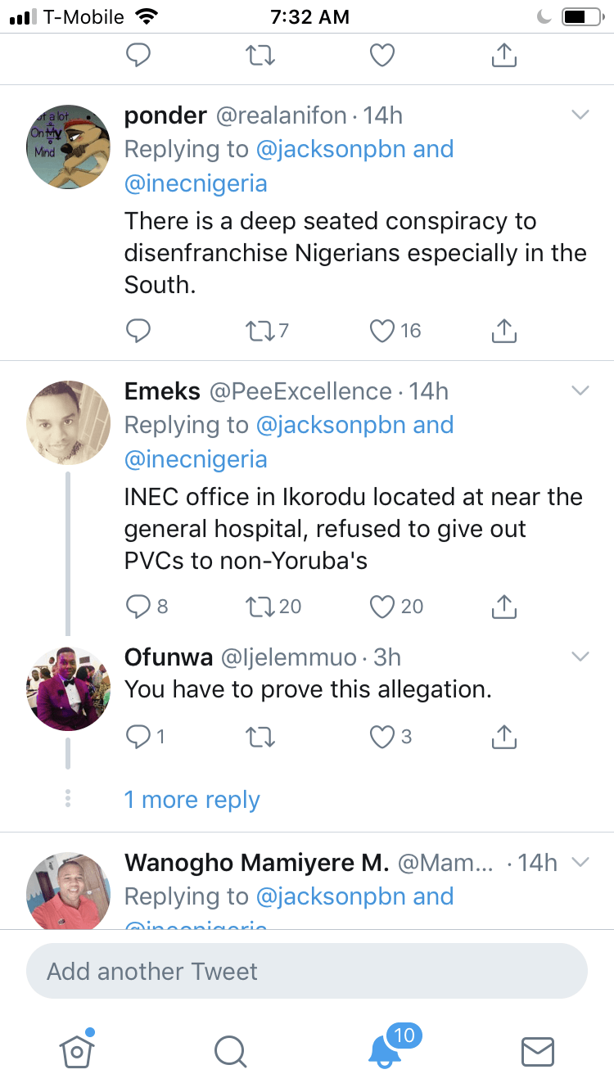The height and width of the screenshot is (1092, 614).
Task: Open chevron menu on Ofunwa's reply
Action: [580, 657]
